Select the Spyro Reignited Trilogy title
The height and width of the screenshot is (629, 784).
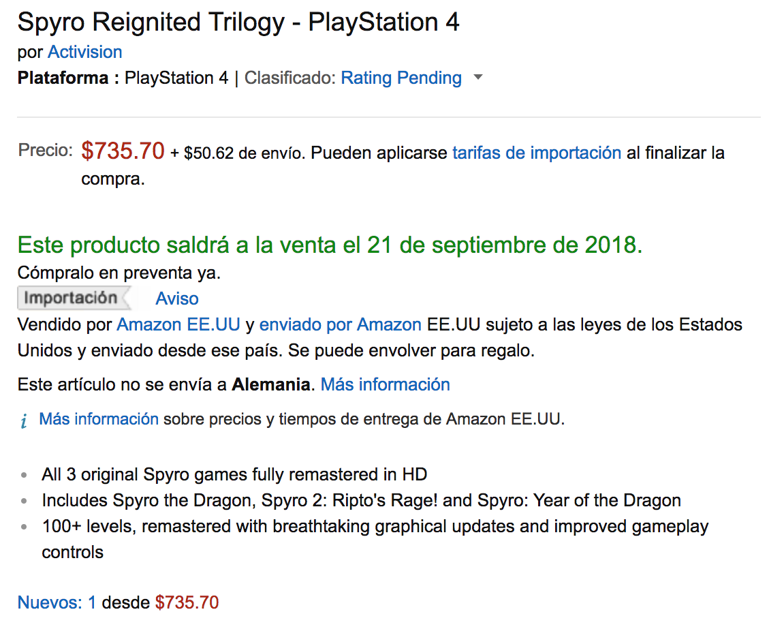[x=238, y=22]
